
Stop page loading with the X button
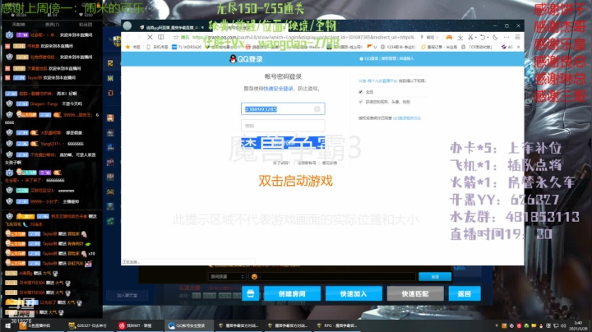click(150, 37)
